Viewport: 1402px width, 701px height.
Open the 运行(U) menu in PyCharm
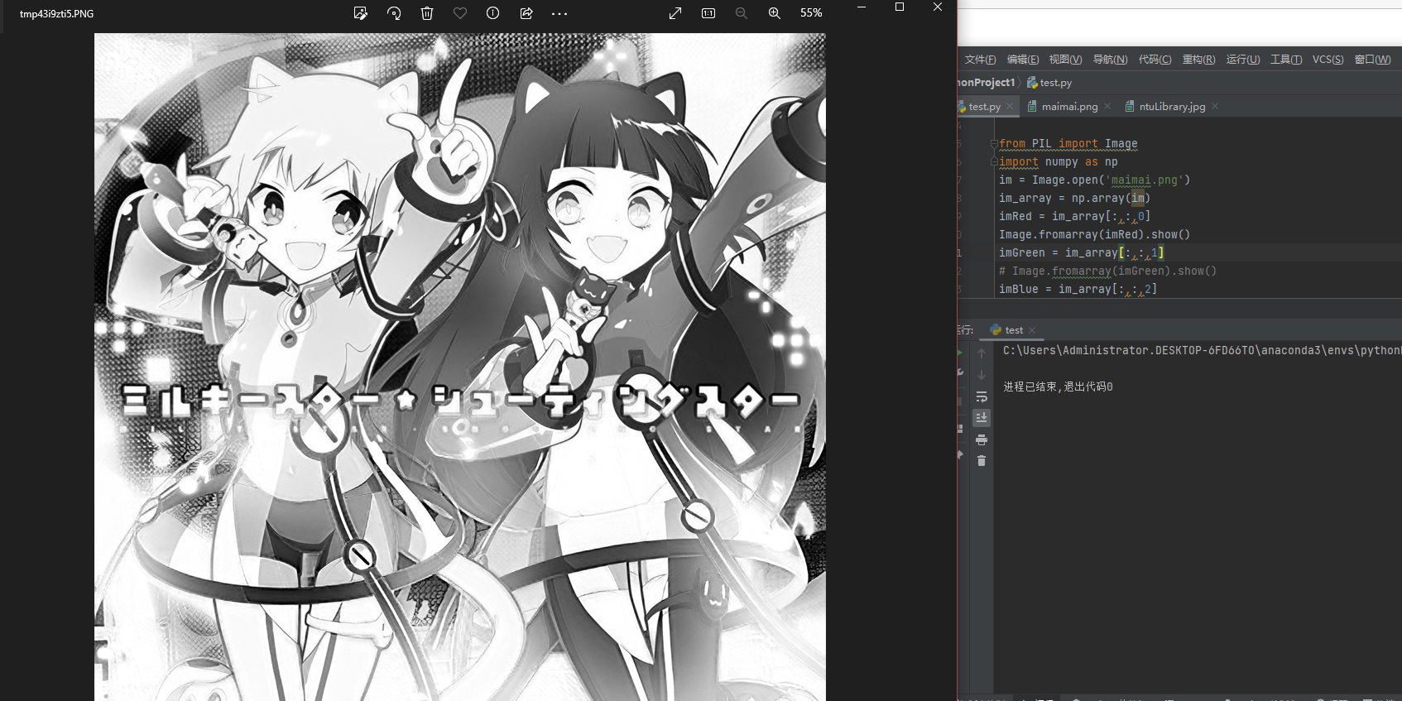tap(1243, 60)
